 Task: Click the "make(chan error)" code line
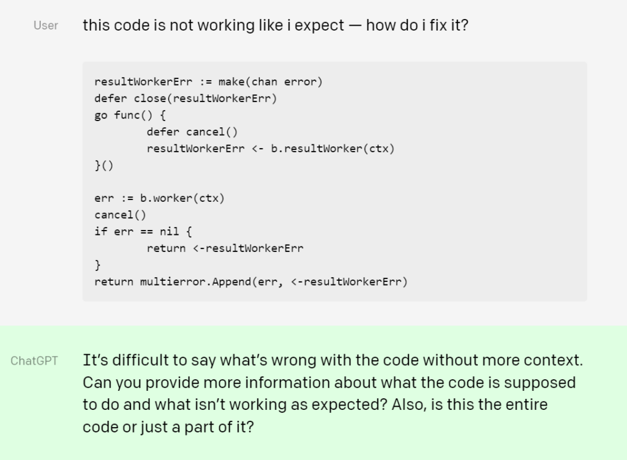pyautogui.click(x=208, y=82)
